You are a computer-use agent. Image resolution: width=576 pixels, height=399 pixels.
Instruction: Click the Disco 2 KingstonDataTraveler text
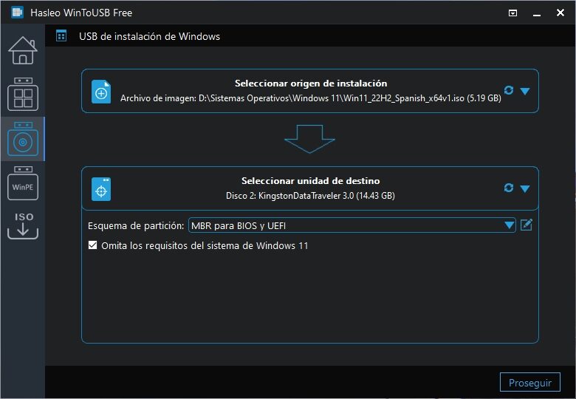click(310, 196)
